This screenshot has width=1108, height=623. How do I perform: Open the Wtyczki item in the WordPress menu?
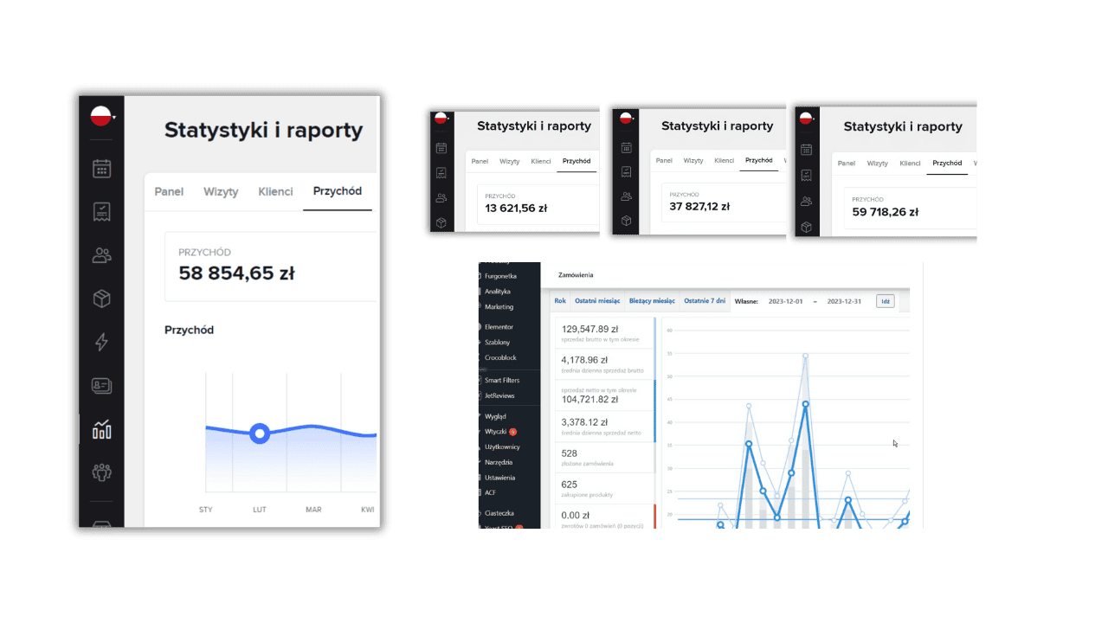[496, 431]
